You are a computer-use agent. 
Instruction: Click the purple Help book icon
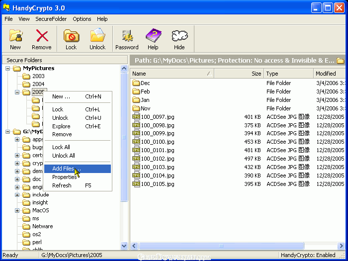pyautogui.click(x=153, y=35)
